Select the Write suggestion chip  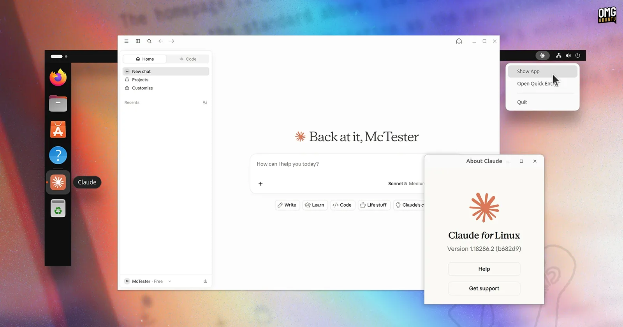[x=287, y=205]
